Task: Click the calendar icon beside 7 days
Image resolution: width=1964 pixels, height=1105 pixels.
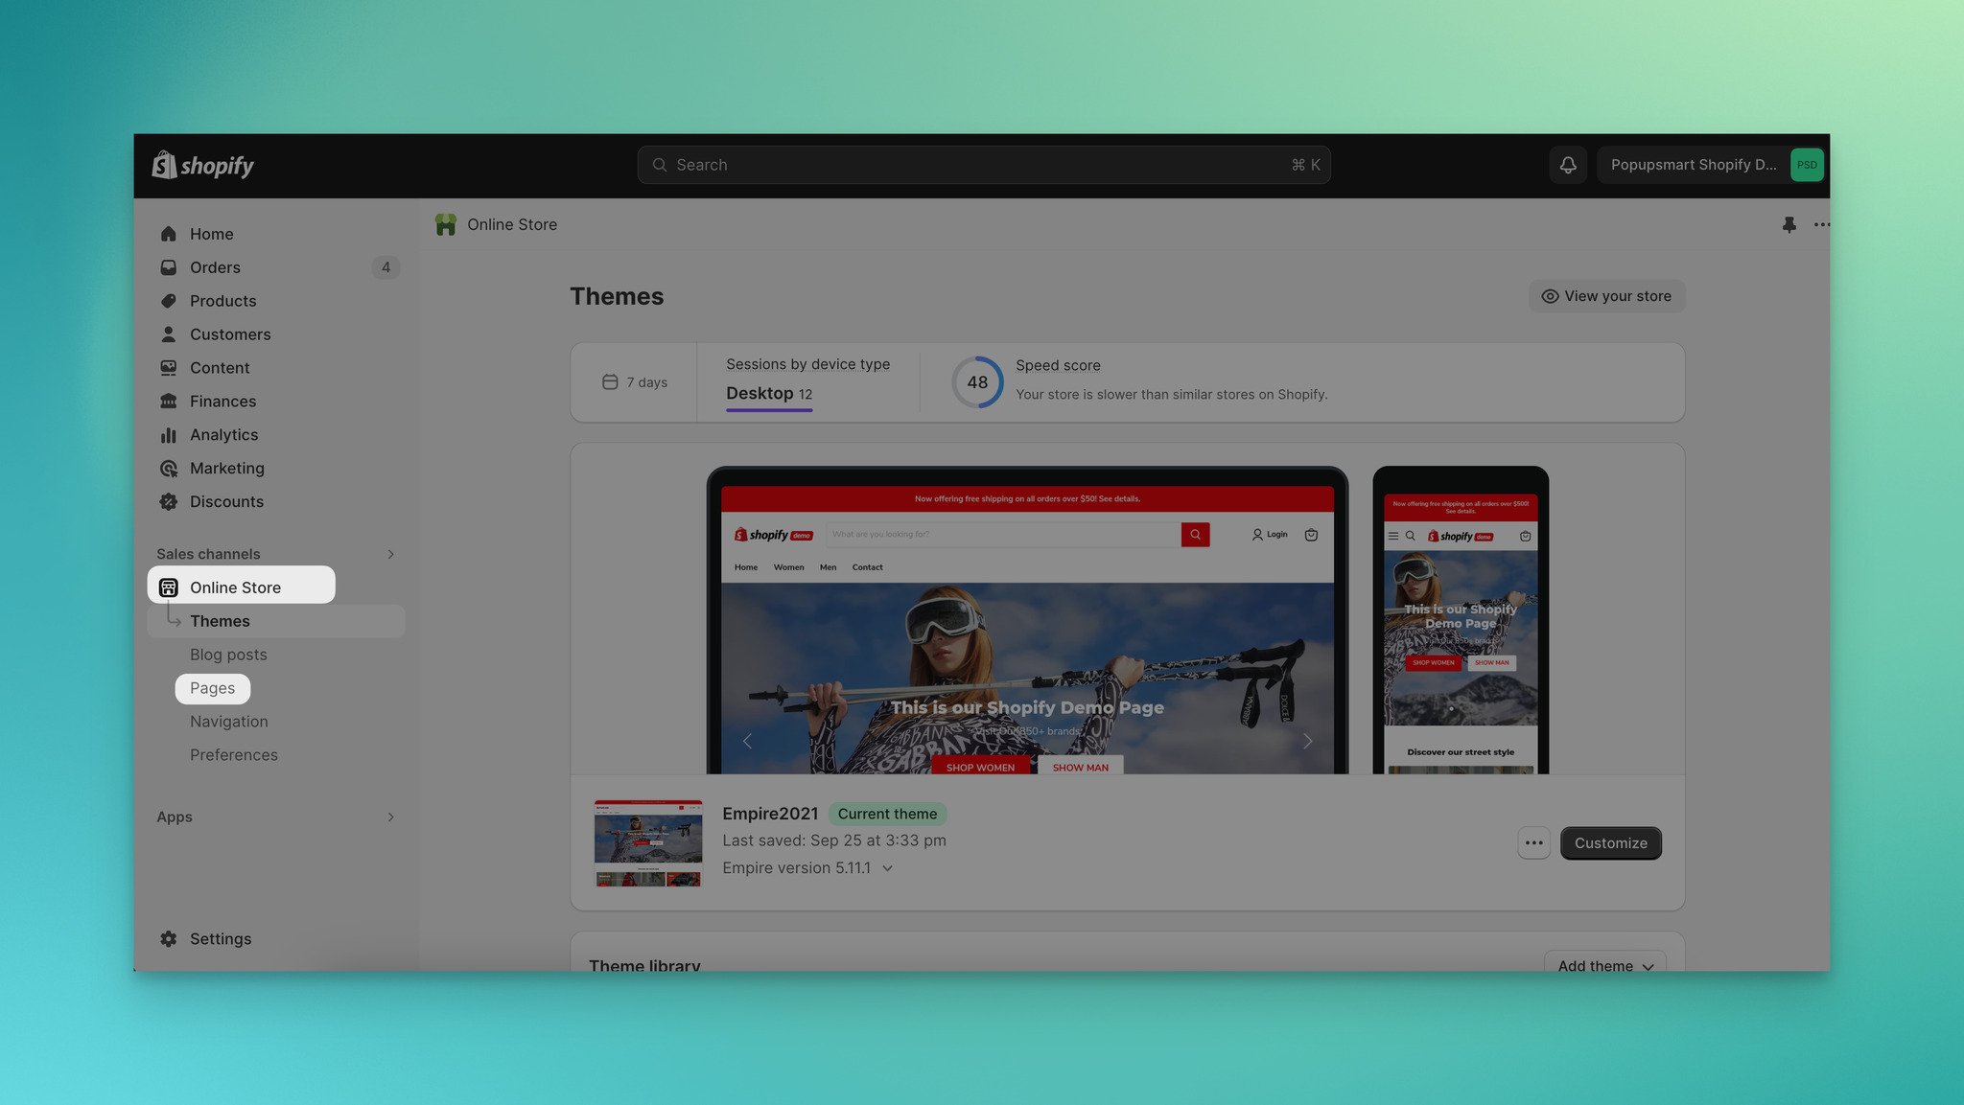Action: point(610,382)
